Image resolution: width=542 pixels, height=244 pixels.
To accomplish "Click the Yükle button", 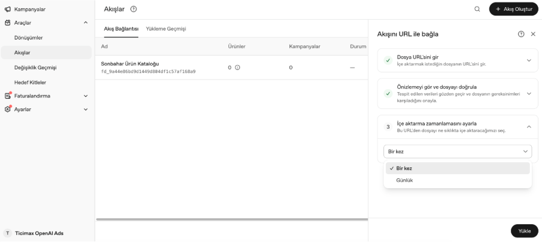I will click(525, 231).
